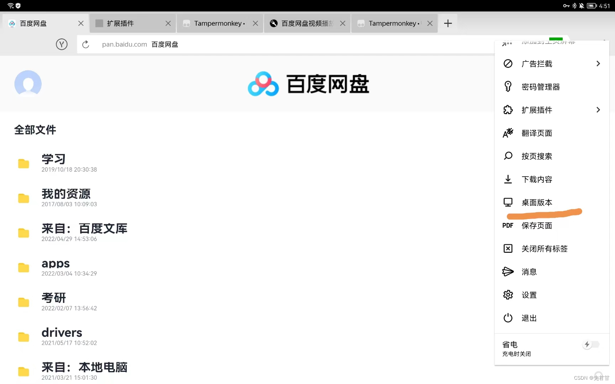Open the 我的资源 folder icon
Viewport: 615px width, 384px height.
[23, 198]
